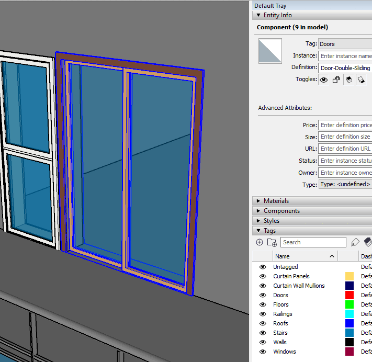Open the Tag dropdown showing Doors
This screenshot has width=372, height=362.
point(345,44)
